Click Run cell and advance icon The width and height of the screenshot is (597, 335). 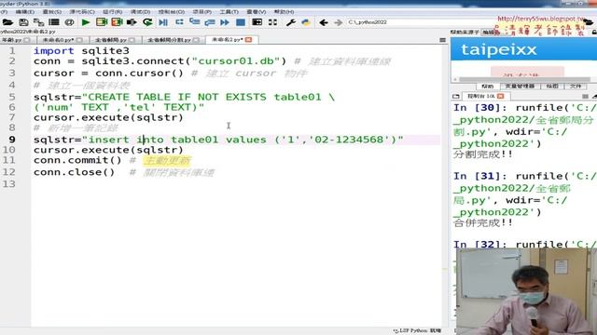(117, 22)
